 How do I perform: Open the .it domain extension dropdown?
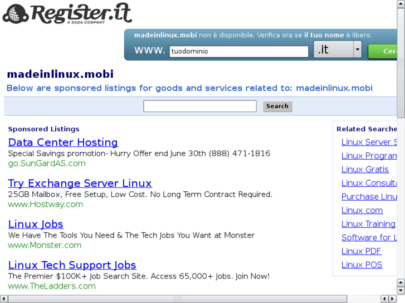tap(338, 49)
